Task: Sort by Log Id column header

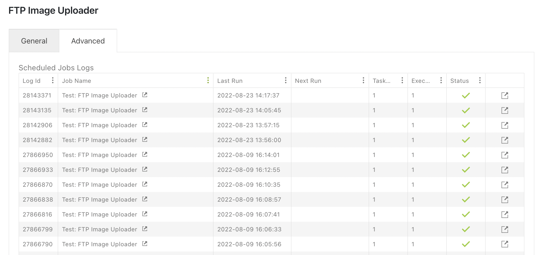Action: point(32,81)
